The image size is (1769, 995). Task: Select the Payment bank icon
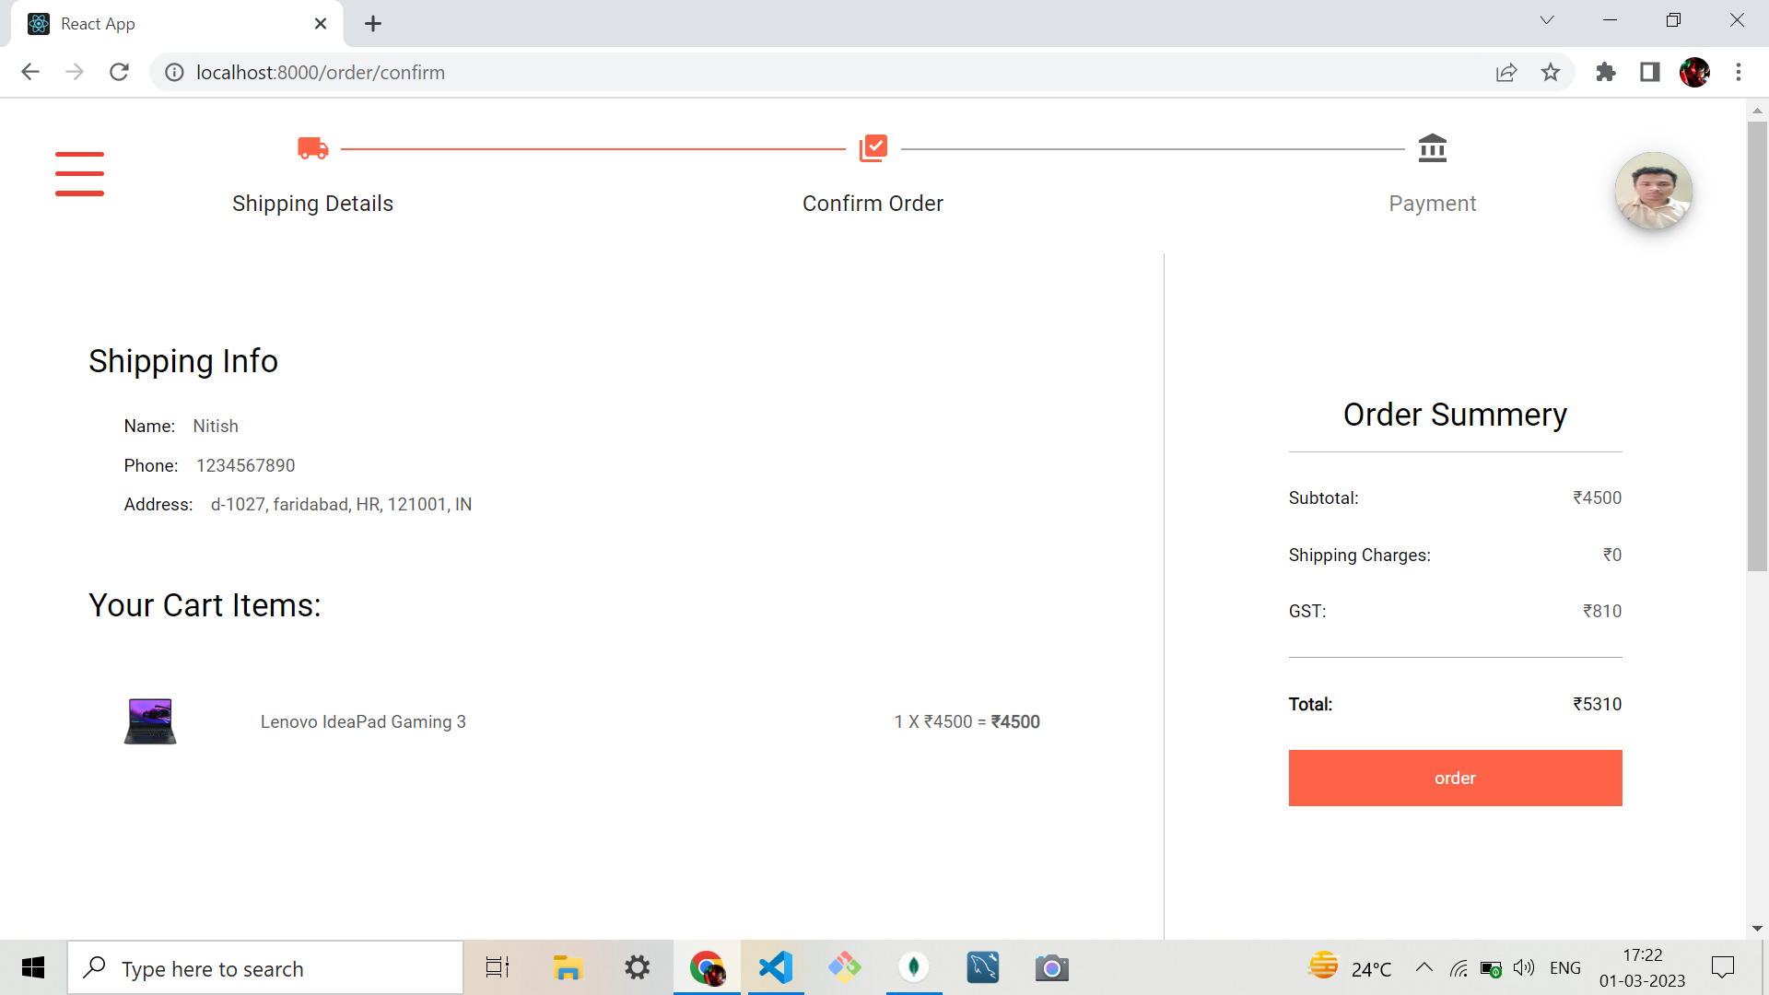(1434, 147)
